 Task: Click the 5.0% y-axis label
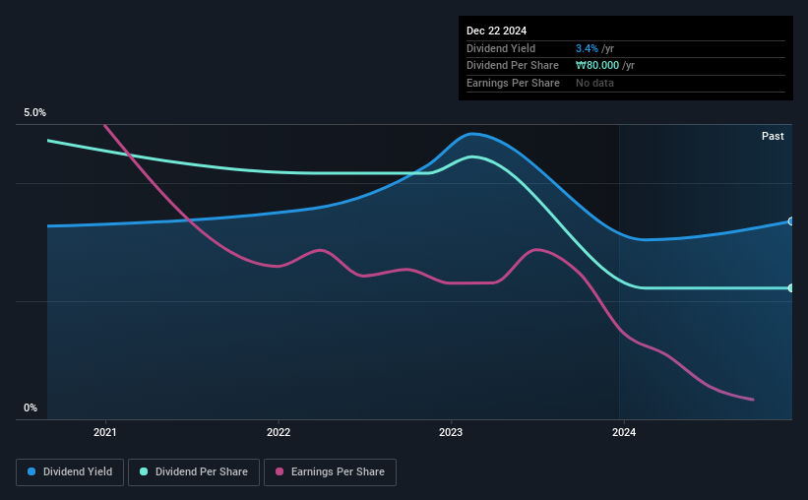34,113
